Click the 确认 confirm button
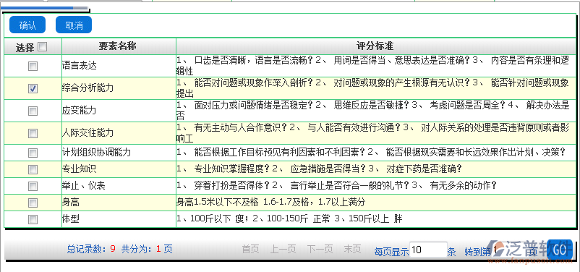This screenshot has height=272, width=580. pyautogui.click(x=27, y=25)
